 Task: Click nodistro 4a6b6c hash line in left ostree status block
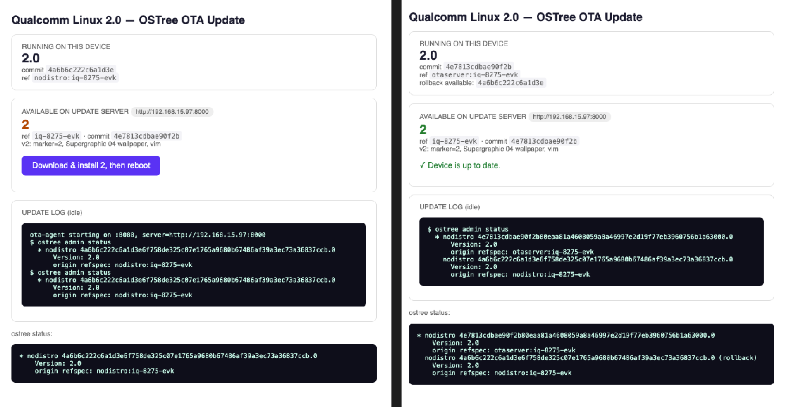click(168, 356)
